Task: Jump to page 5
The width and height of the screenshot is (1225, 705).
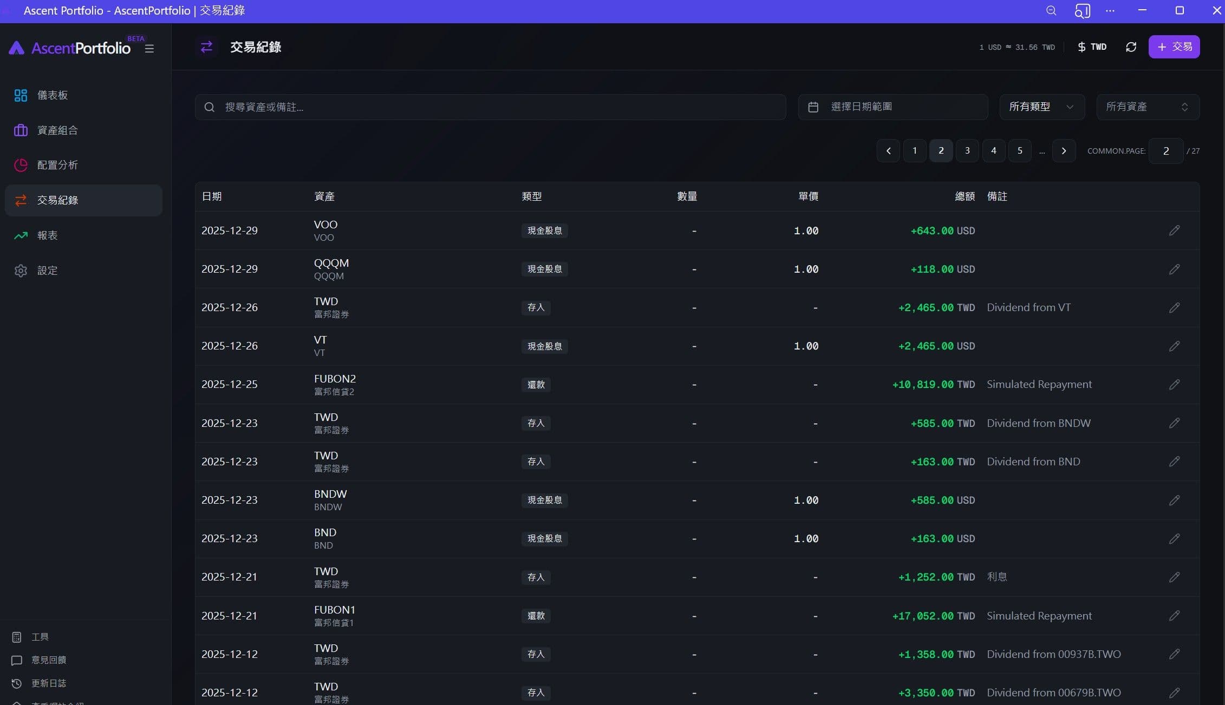Action: click(x=1020, y=151)
